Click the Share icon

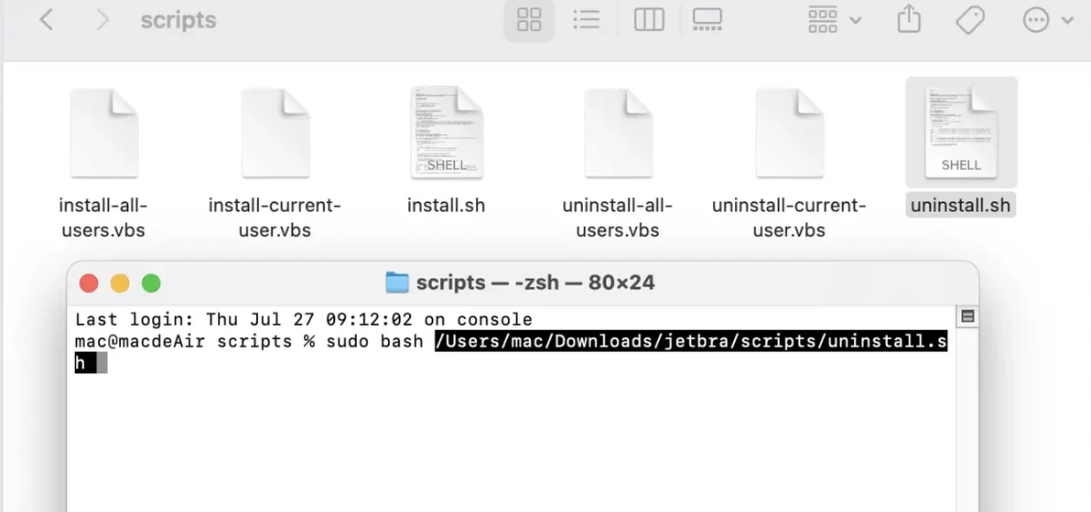click(x=909, y=20)
